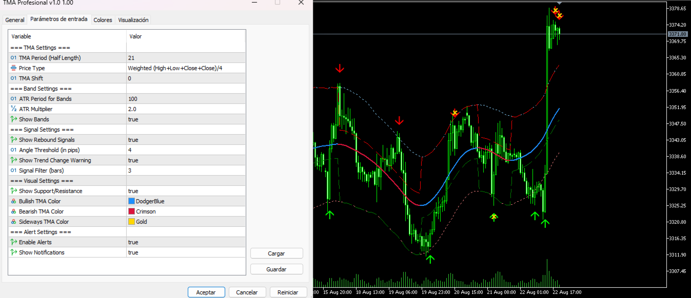Click the Variable column header
The height and width of the screenshot is (298, 691).
click(x=67, y=36)
